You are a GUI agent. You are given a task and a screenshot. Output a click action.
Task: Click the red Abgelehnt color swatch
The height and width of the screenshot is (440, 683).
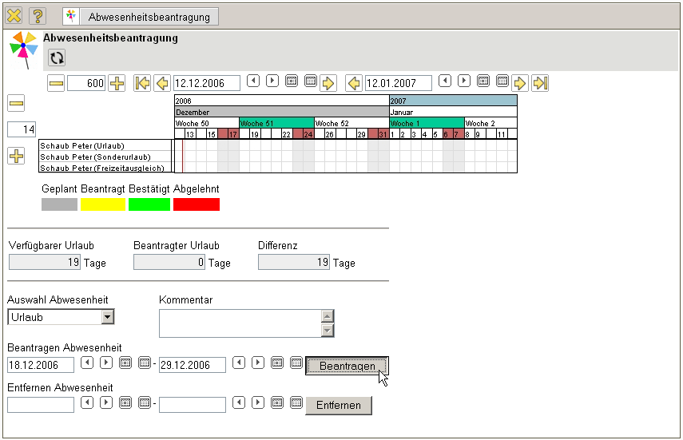pos(196,204)
